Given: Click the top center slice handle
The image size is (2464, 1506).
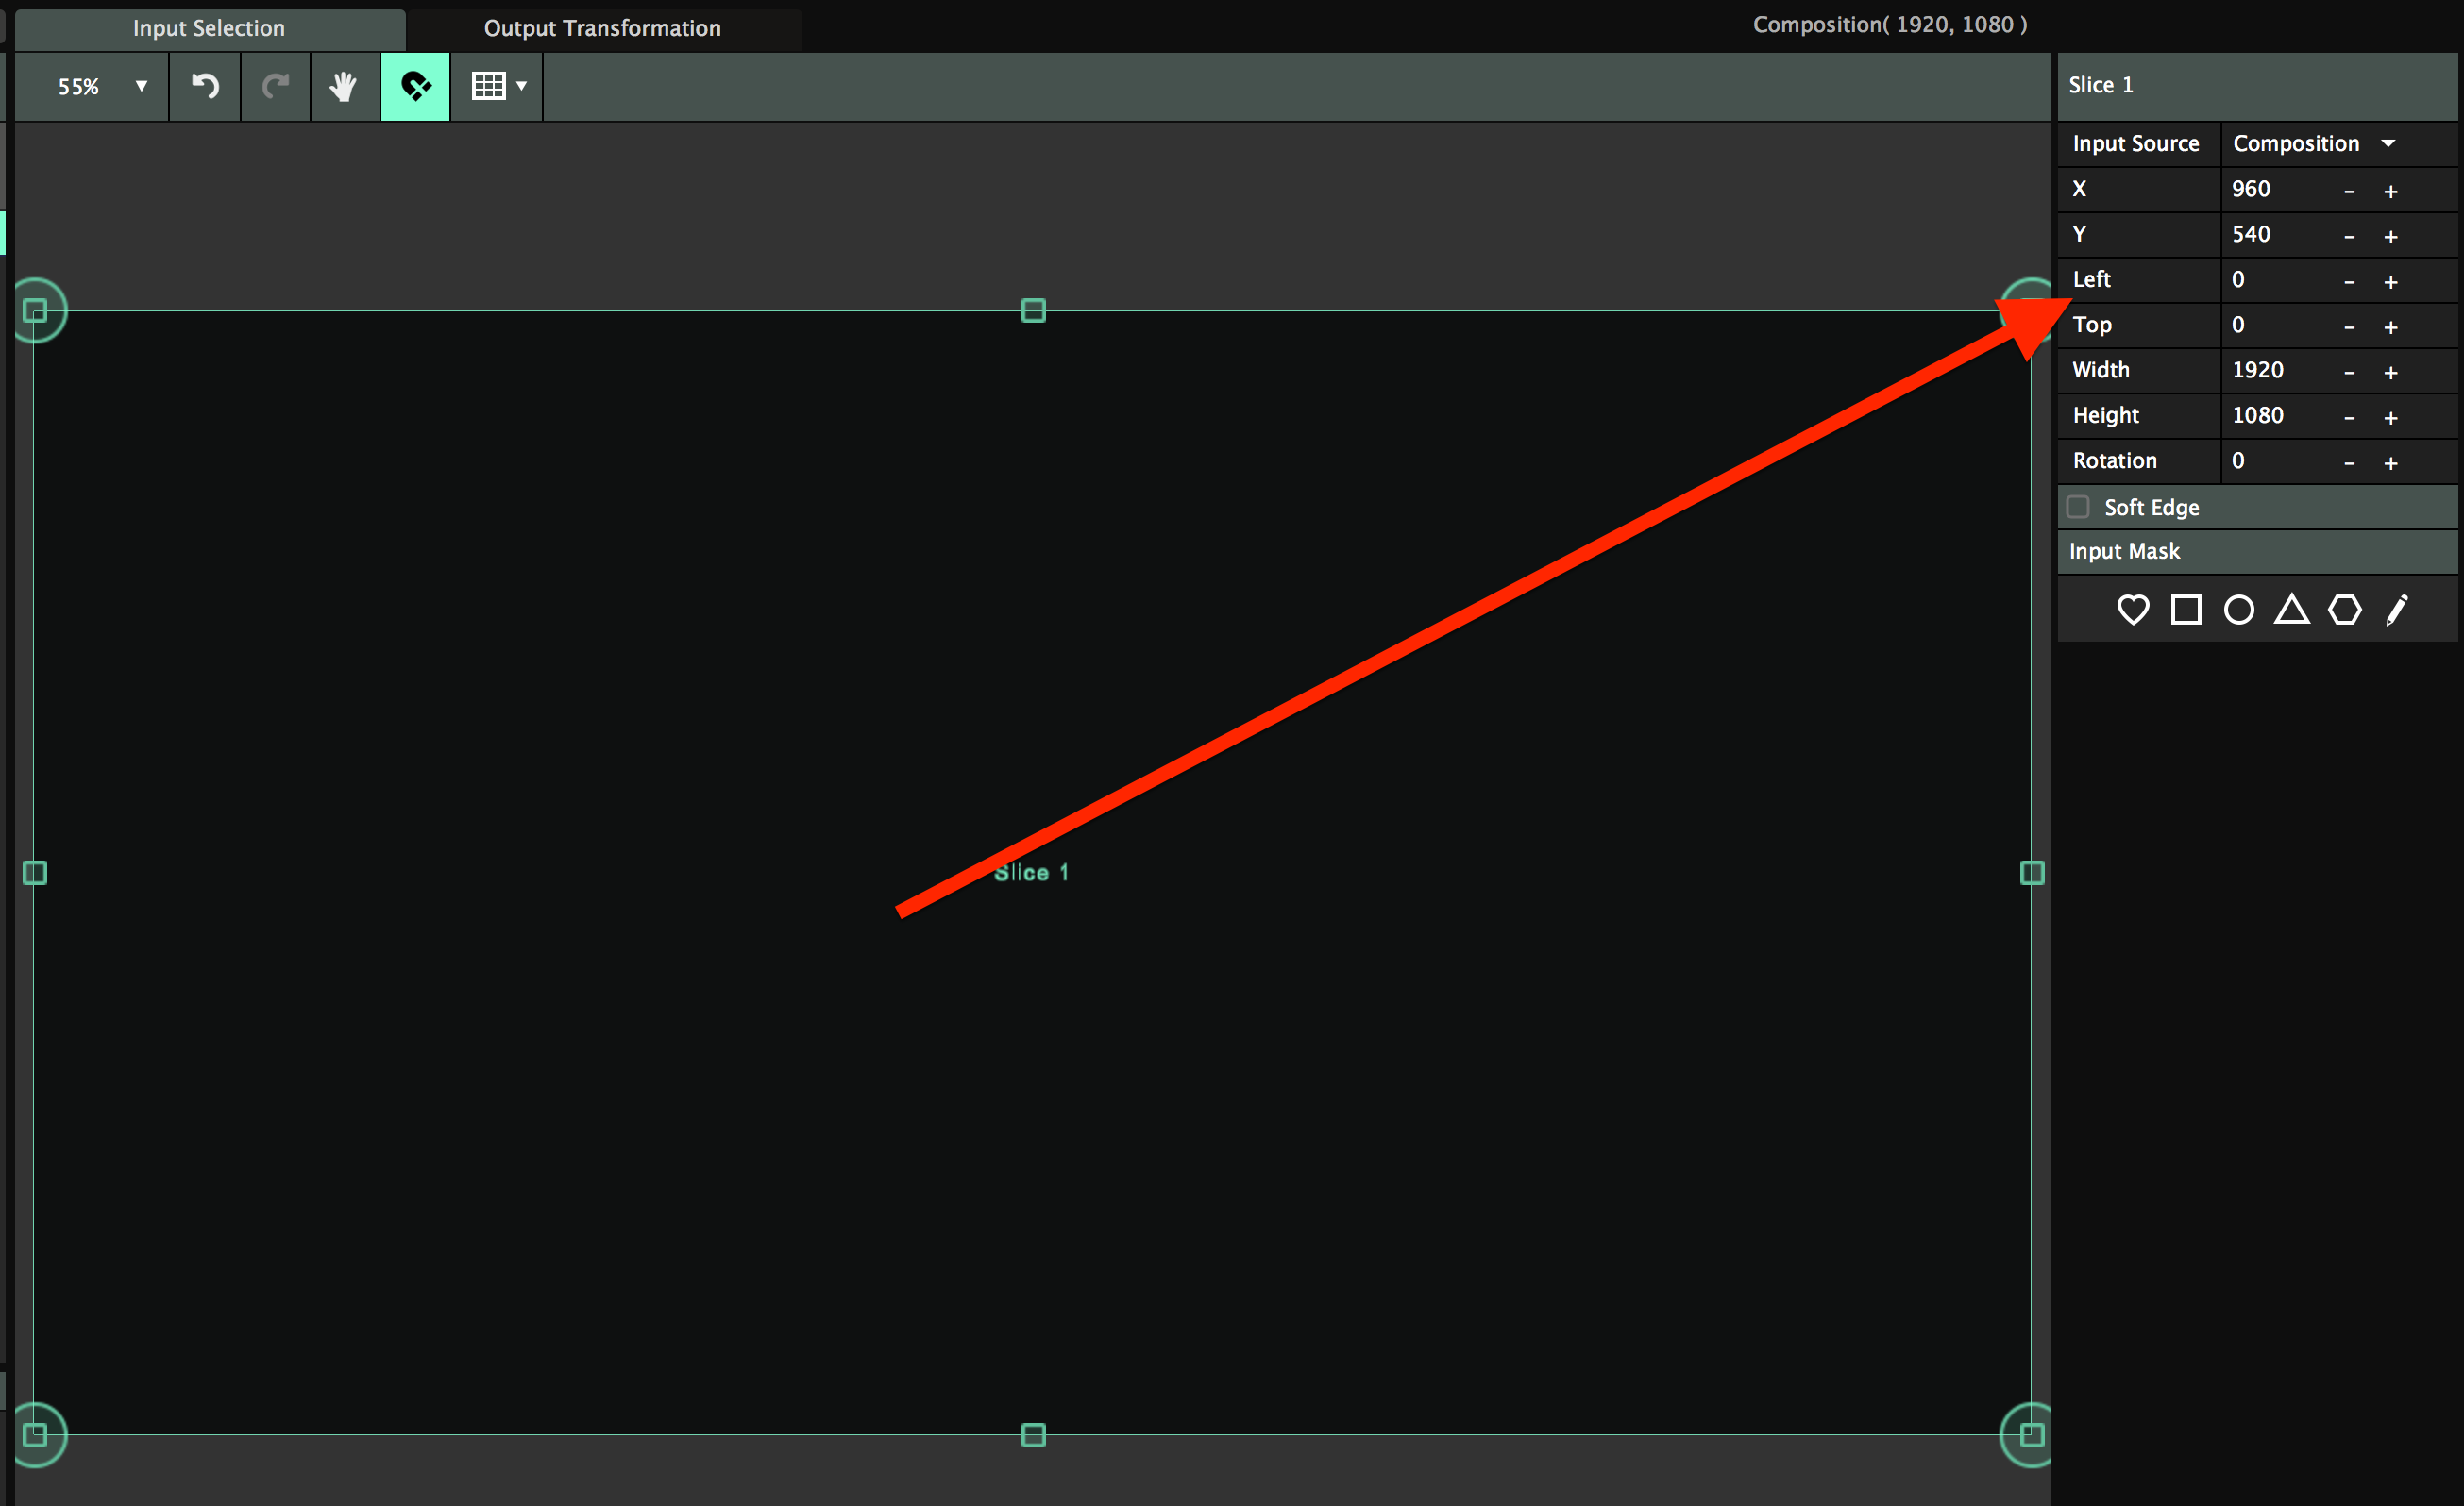Looking at the screenshot, I should 1033,310.
